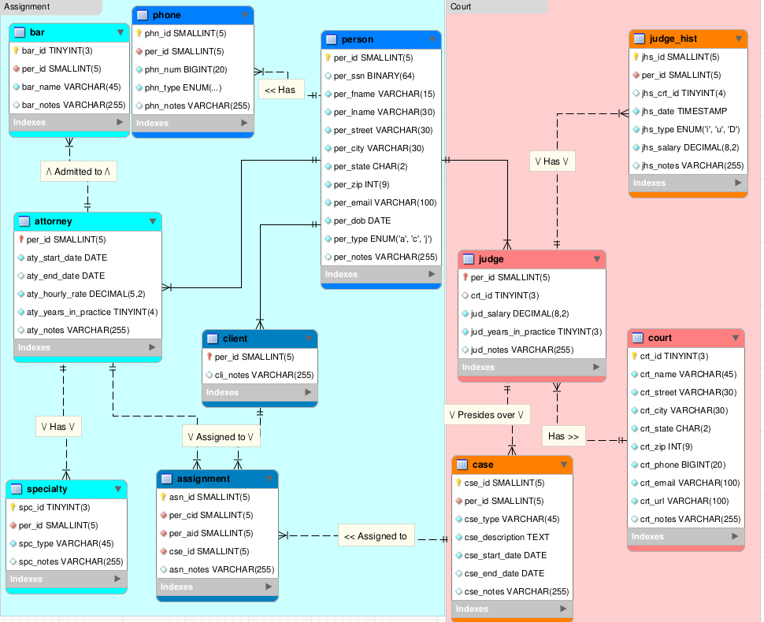Select the '<< Assigned to' relationship label
This screenshot has height=622, width=764.
(376, 536)
